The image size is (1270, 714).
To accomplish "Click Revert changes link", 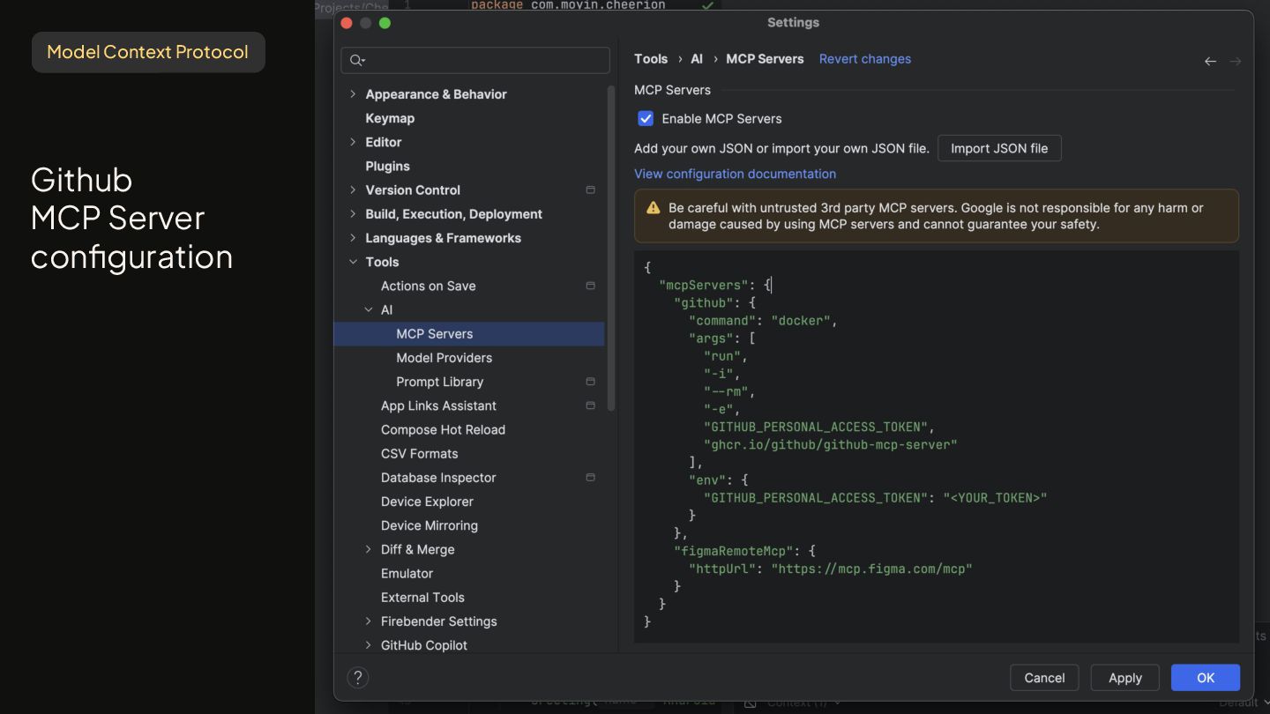I will [864, 59].
